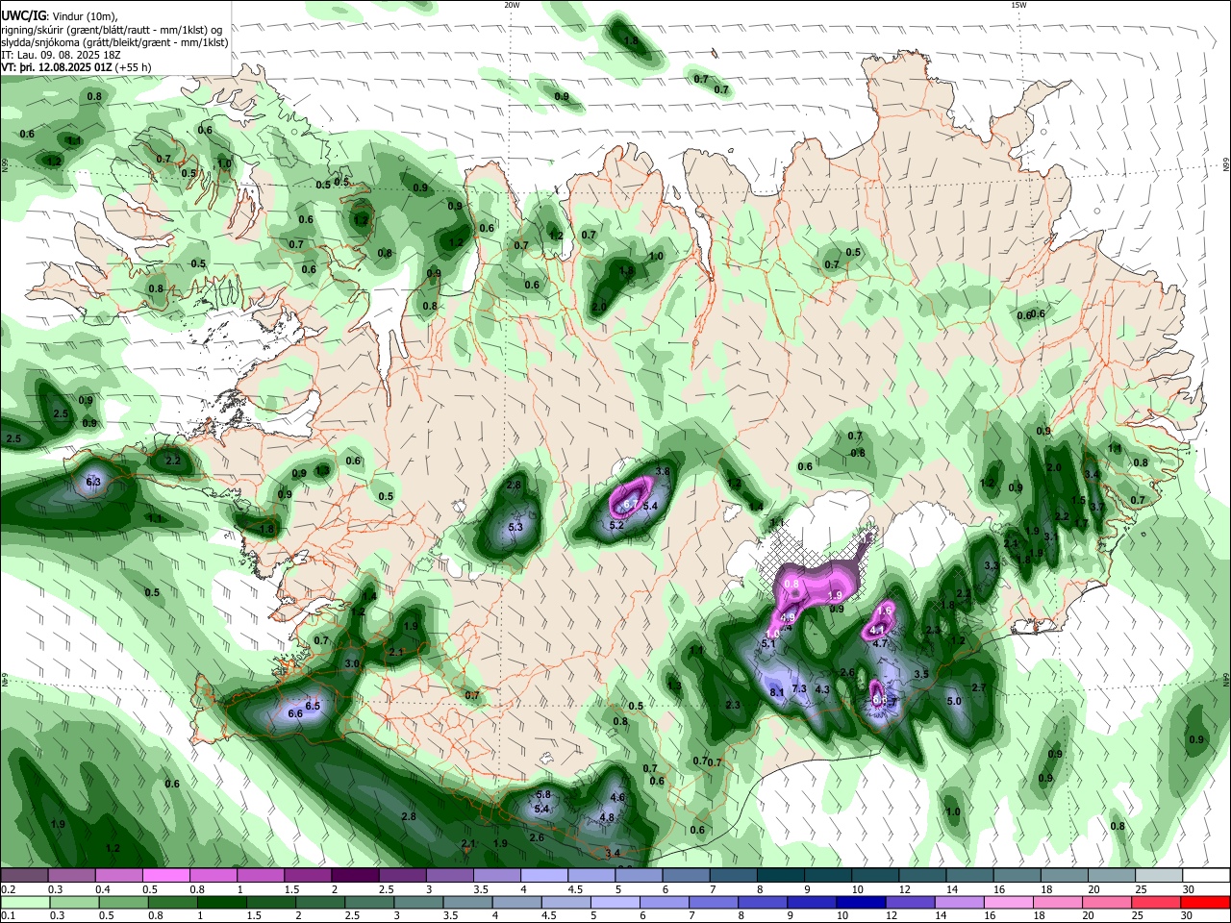
Task: Click the precipitation value '4.6'
Action: click(x=617, y=797)
